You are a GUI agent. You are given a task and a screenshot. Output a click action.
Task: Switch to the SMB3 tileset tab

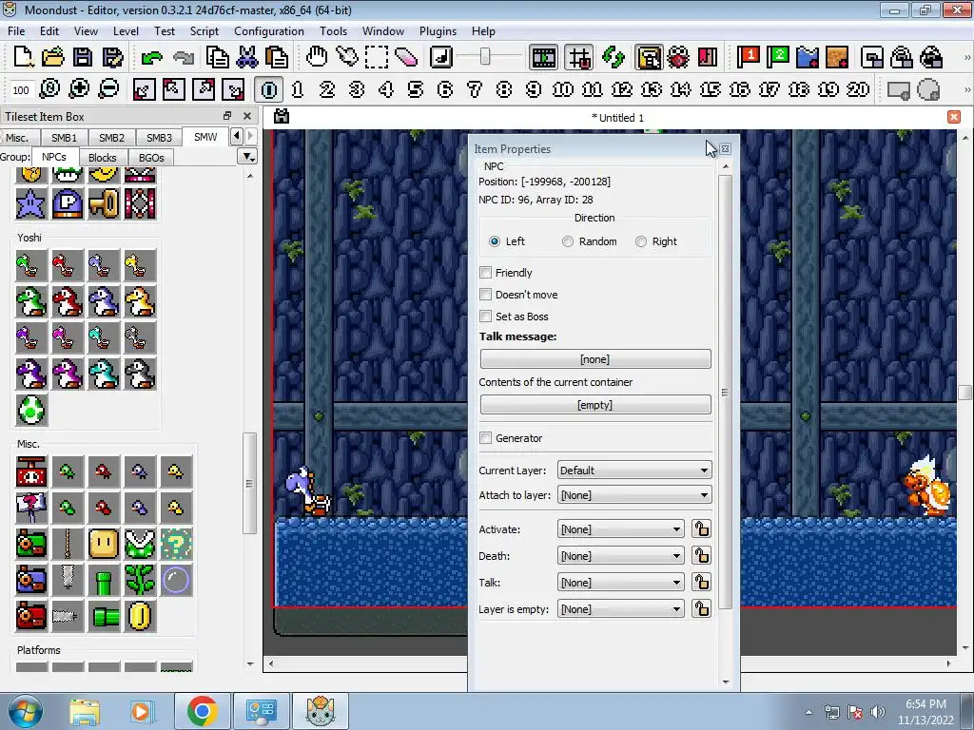point(159,137)
